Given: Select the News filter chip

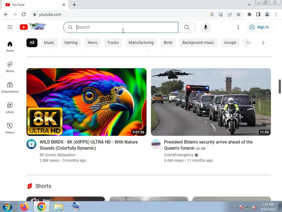Looking at the screenshot, I should pyautogui.click(x=93, y=43).
